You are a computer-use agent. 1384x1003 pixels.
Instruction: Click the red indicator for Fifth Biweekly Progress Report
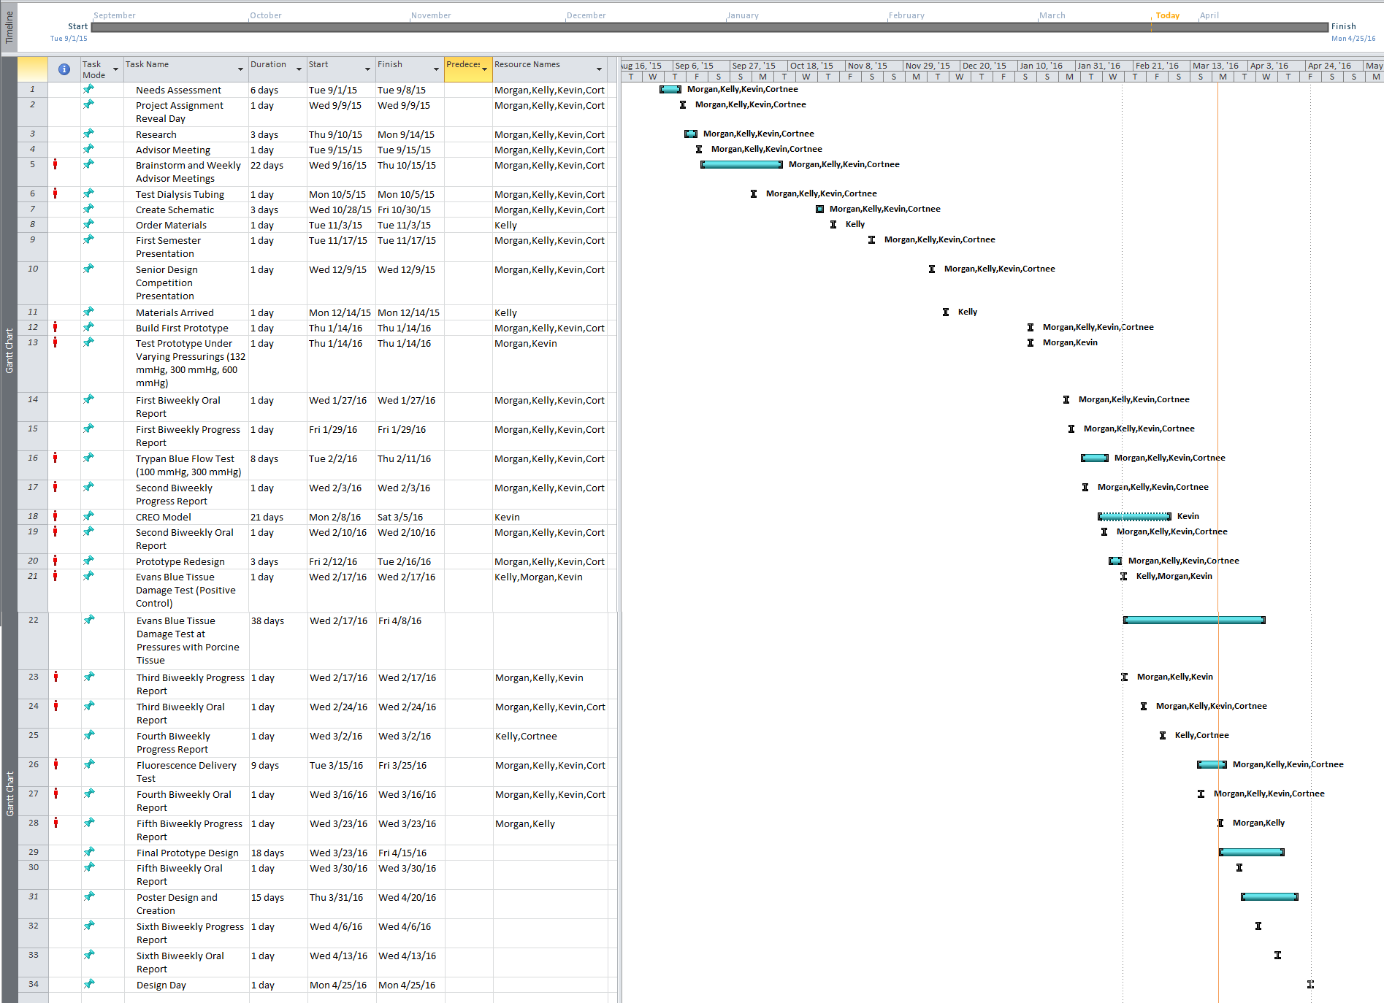point(55,823)
